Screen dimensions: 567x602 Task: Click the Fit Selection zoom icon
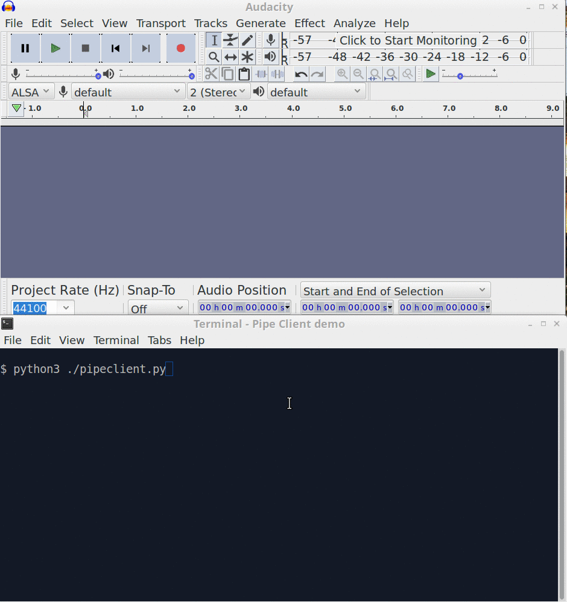coord(375,74)
